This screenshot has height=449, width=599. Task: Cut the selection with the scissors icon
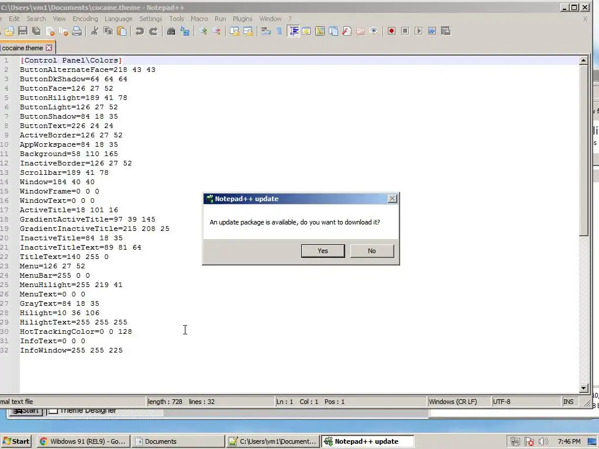(94, 32)
